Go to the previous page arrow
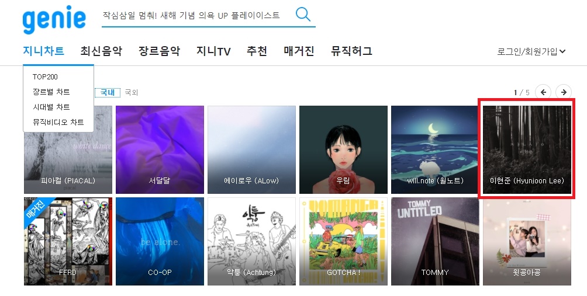The height and width of the screenshot is (296, 587). (x=543, y=92)
